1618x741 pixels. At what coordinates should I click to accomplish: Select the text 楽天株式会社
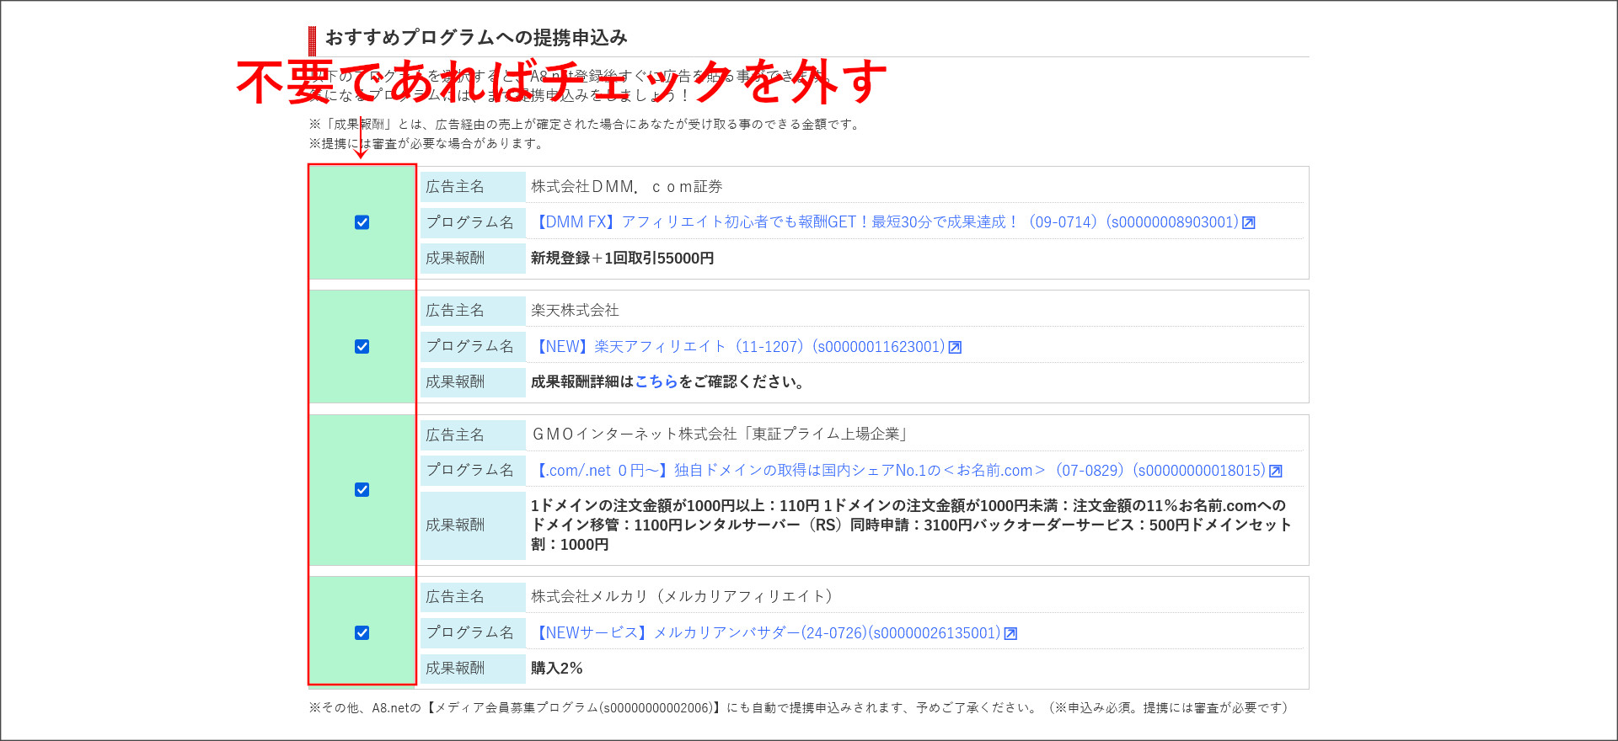coord(575,310)
